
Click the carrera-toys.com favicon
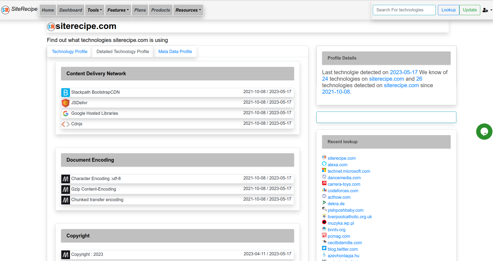[x=324, y=183]
